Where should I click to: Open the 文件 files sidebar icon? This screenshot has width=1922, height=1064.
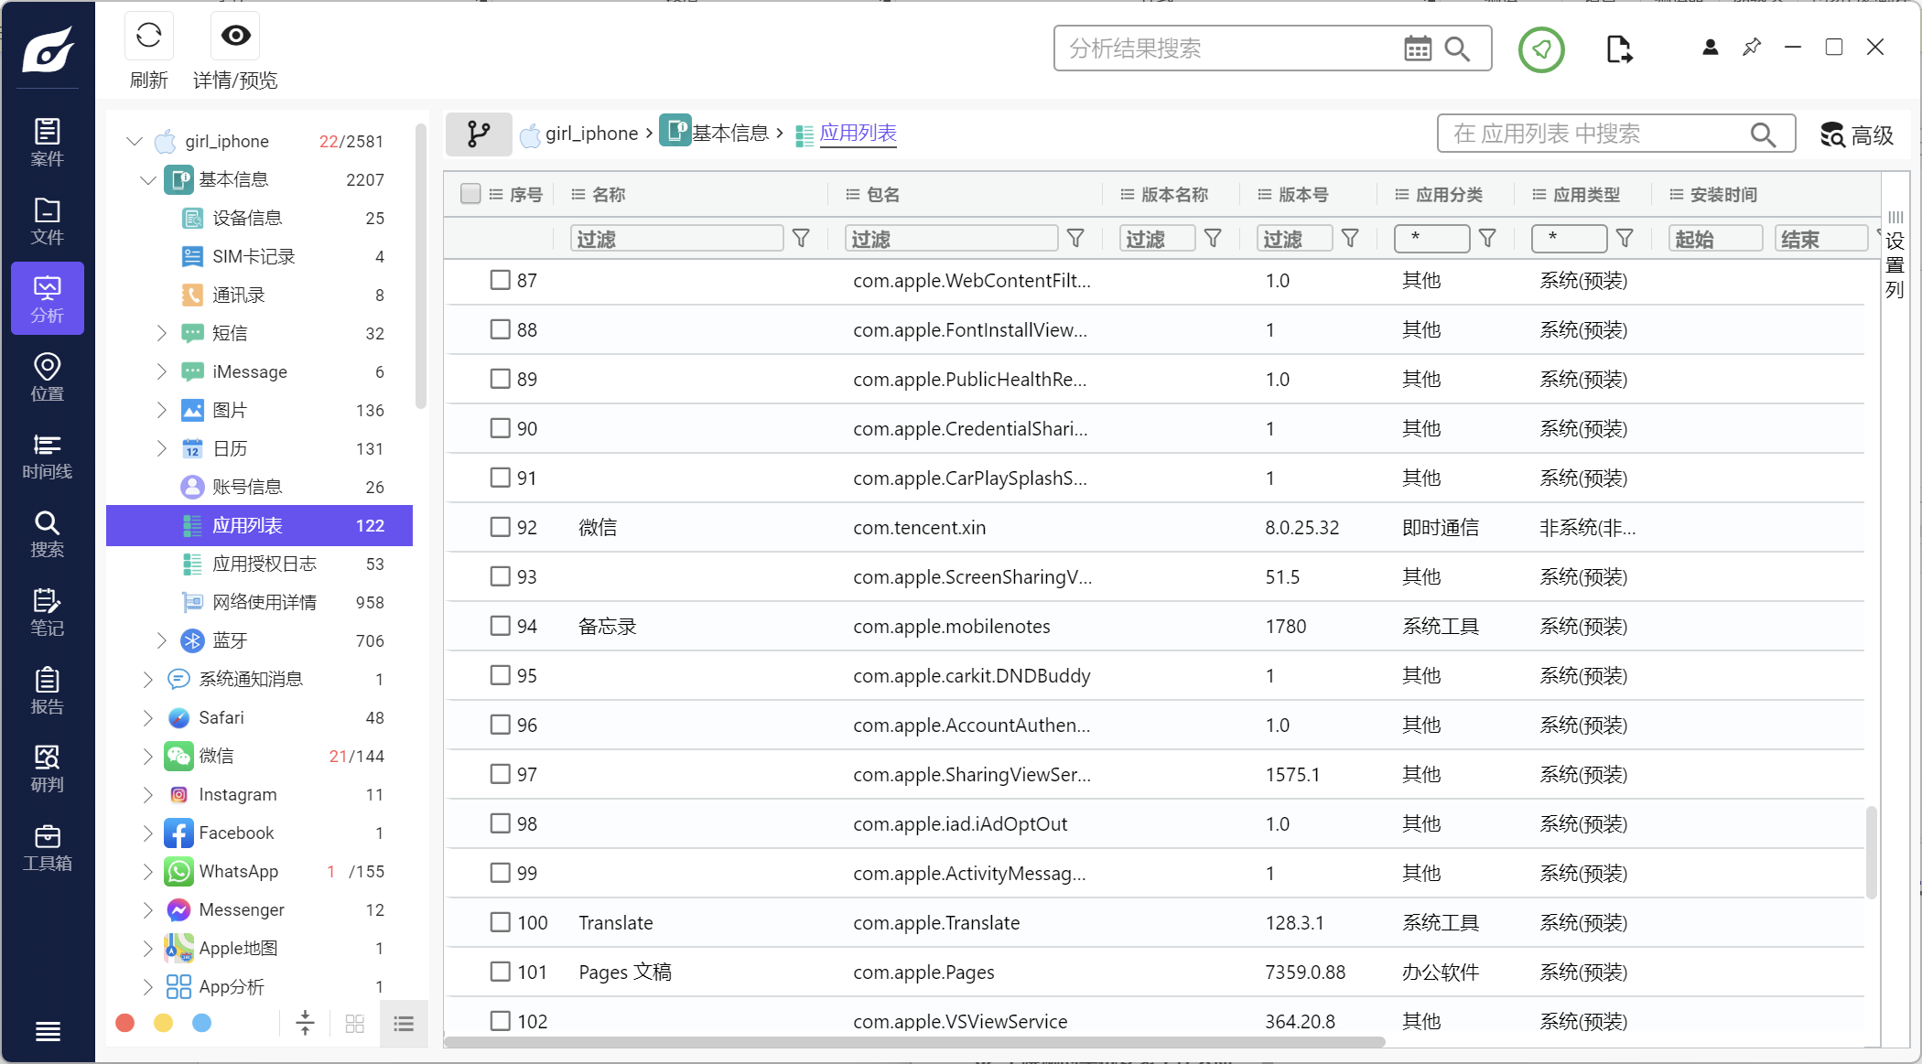coord(47,221)
